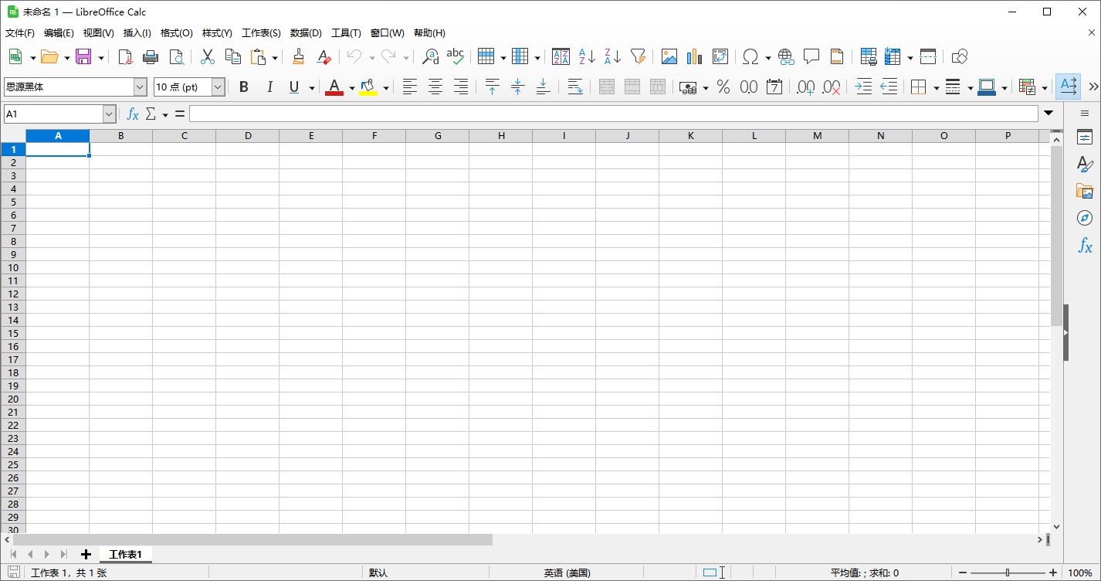Open the font name dropdown
1101x581 pixels.
click(140, 87)
